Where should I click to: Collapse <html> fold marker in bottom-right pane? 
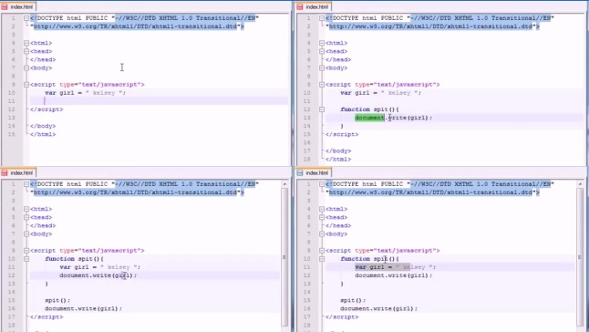click(x=322, y=209)
